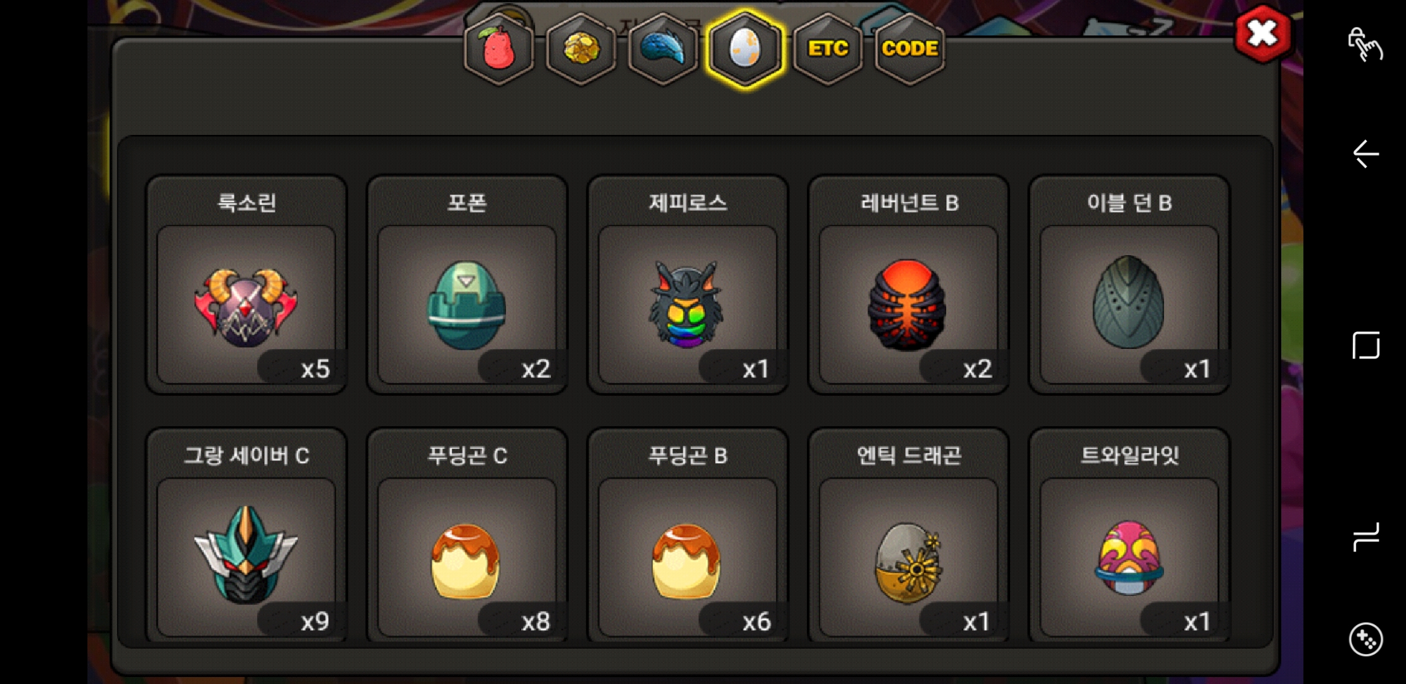Screen dimensions: 1406x684
Task: Tap the Android back arrow
Action: 1365,153
